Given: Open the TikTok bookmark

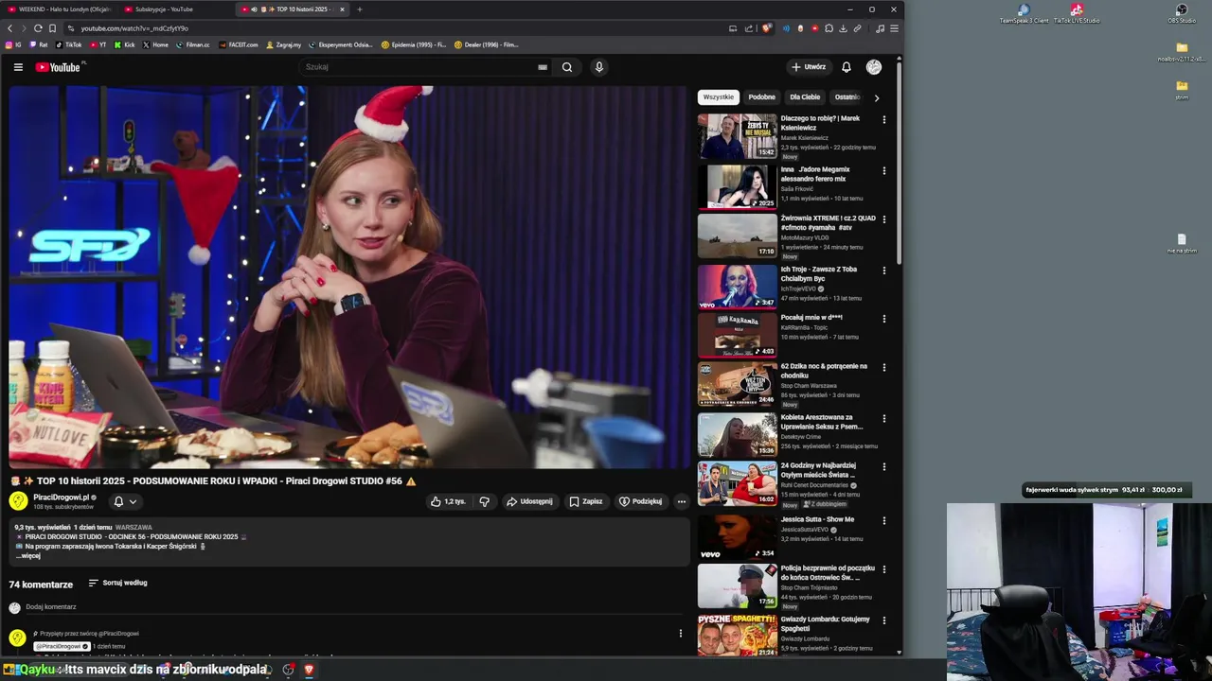Looking at the screenshot, I should pyautogui.click(x=68, y=44).
